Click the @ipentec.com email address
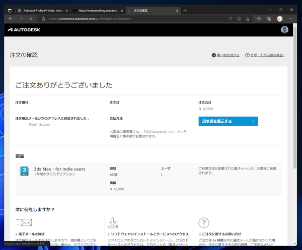This screenshot has width=302, height=250. click(39, 125)
